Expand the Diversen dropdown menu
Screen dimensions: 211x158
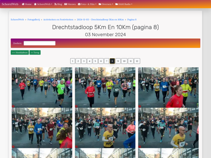click(106, 4)
